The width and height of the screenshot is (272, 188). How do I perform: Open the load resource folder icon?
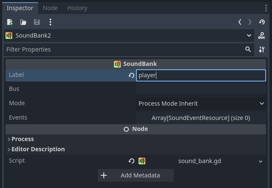pyautogui.click(x=23, y=22)
